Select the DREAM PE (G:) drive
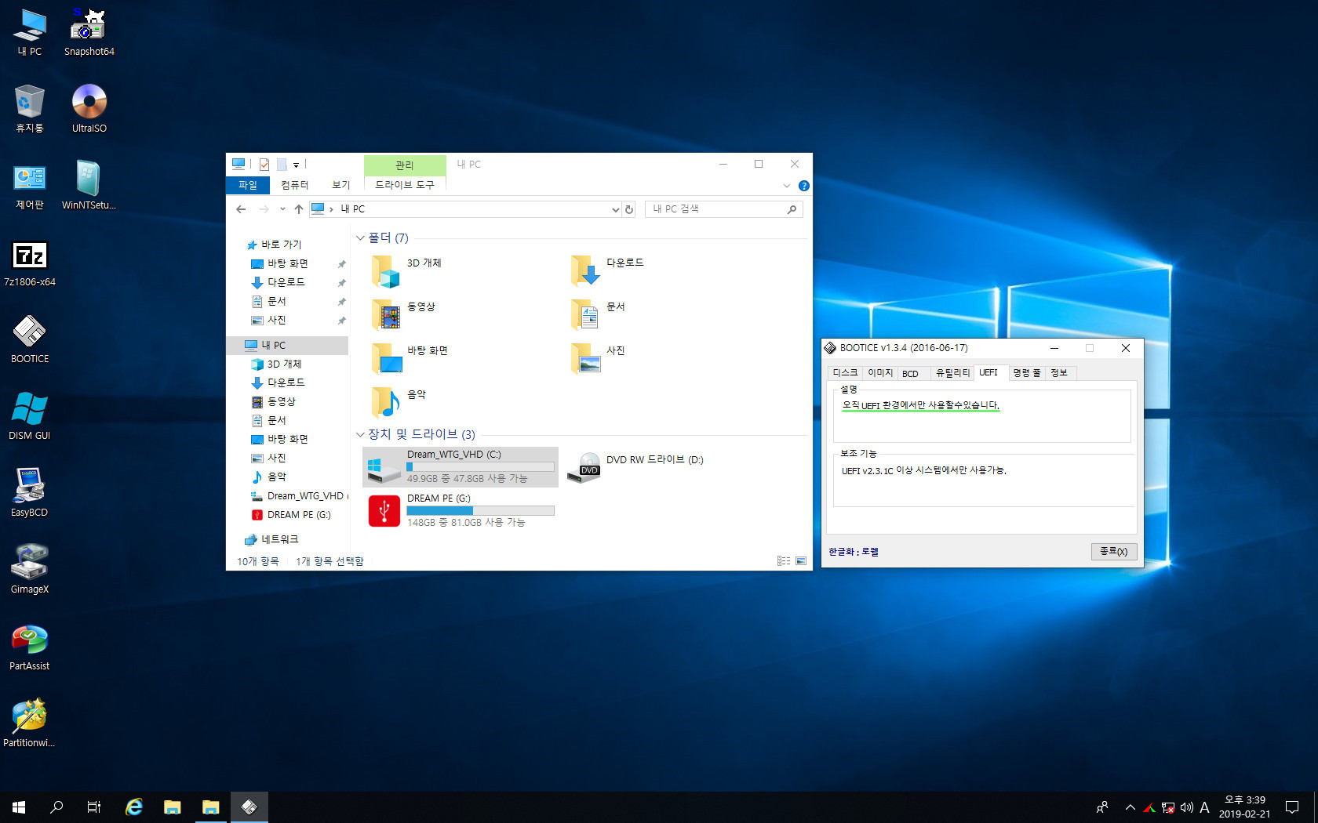This screenshot has height=823, width=1318. [461, 511]
